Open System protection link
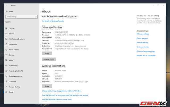 pyautogui.click(x=143, y=47)
